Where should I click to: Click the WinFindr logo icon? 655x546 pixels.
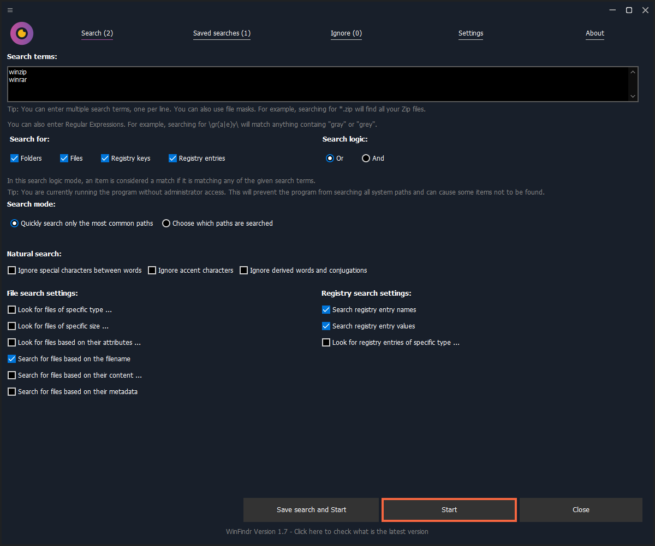click(x=22, y=33)
